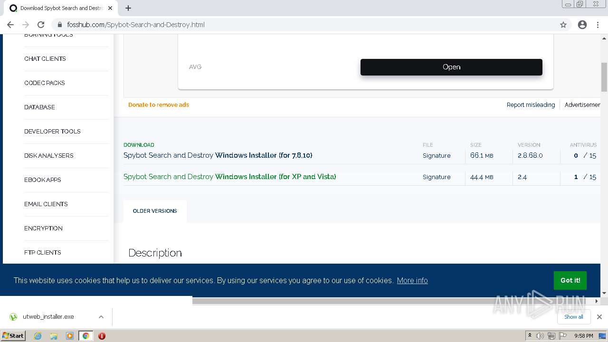Open FTP Clients category

pyautogui.click(x=43, y=253)
